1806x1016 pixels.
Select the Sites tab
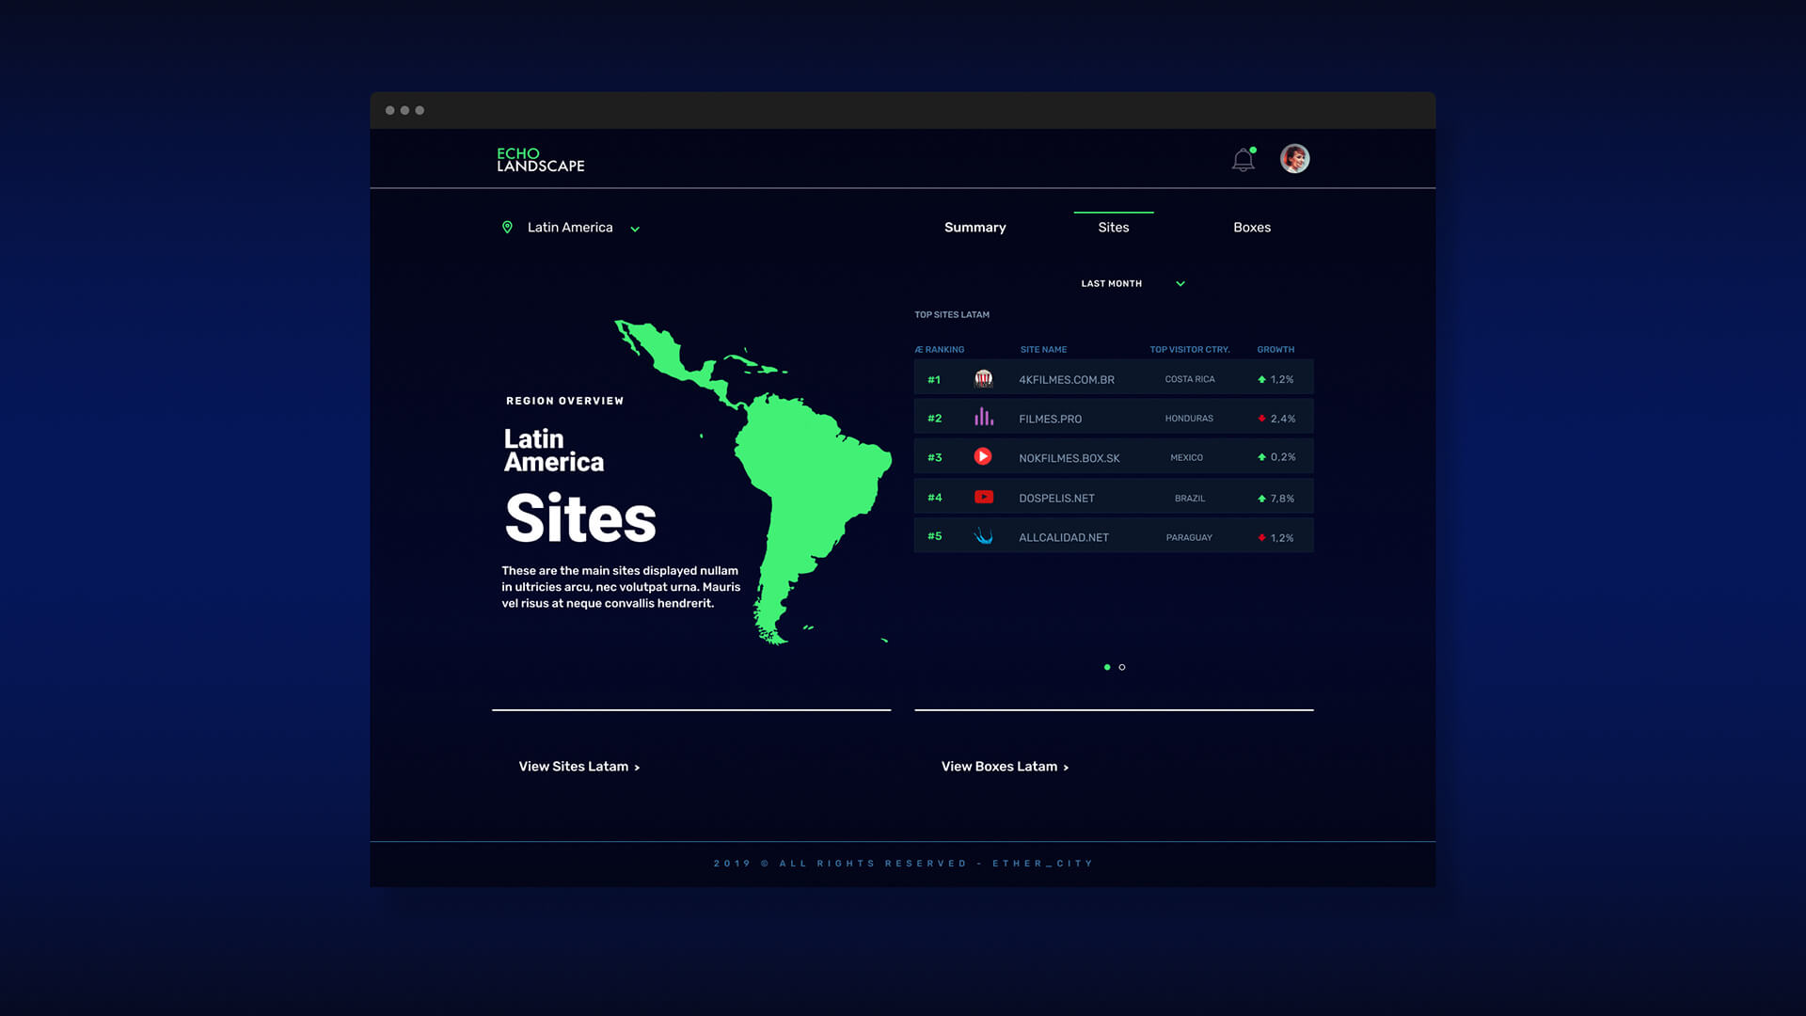[1113, 228]
